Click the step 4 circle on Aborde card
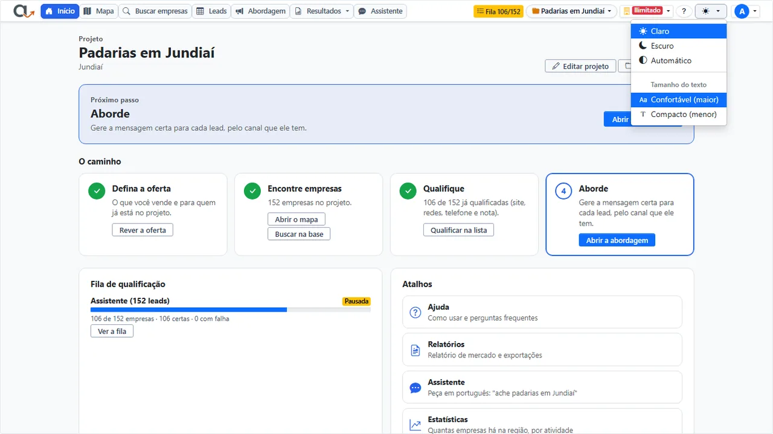This screenshot has width=773, height=434. (563, 191)
